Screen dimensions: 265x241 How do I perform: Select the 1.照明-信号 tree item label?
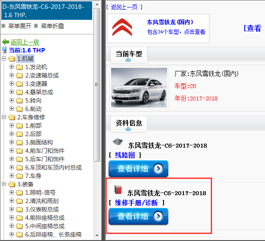tap(41, 193)
